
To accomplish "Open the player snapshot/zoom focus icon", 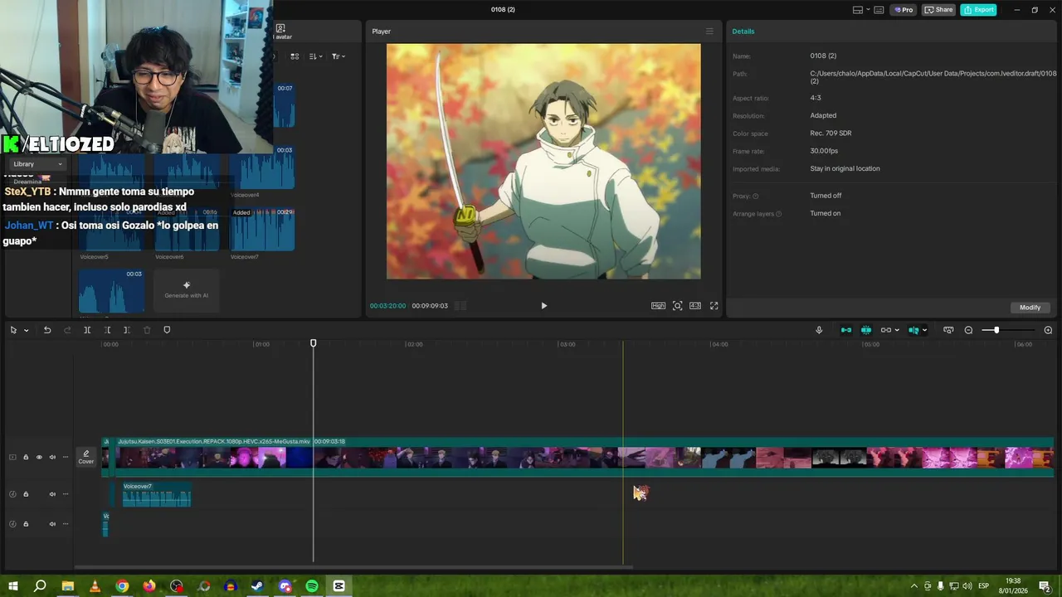I will tap(677, 306).
